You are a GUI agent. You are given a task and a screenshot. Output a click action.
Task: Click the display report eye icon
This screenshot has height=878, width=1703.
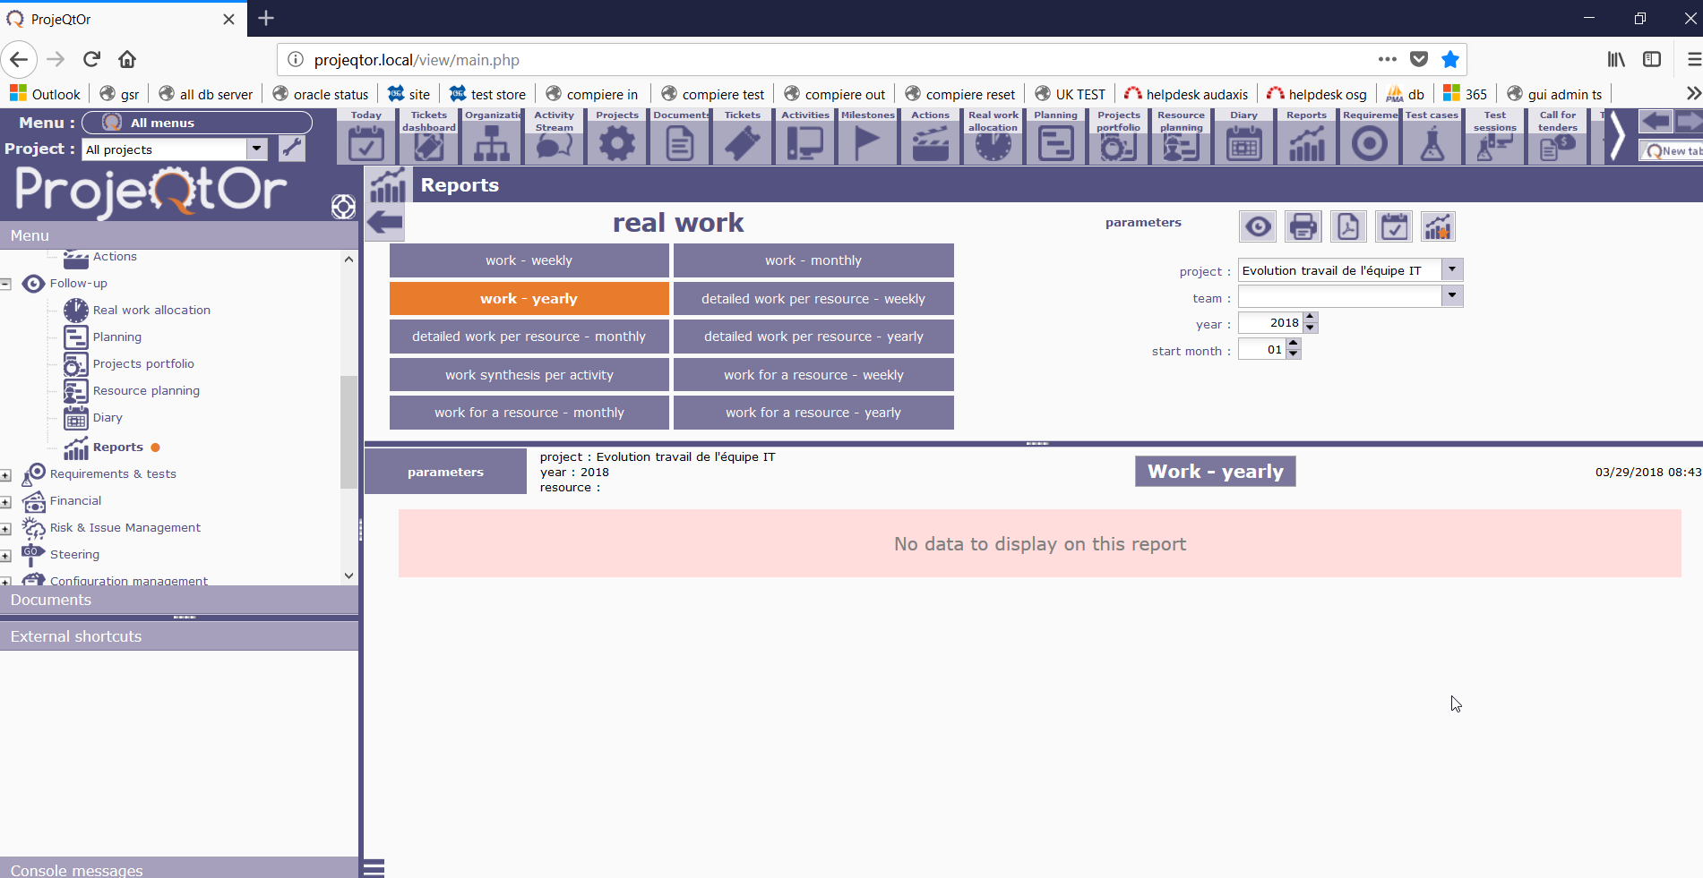coord(1258,227)
